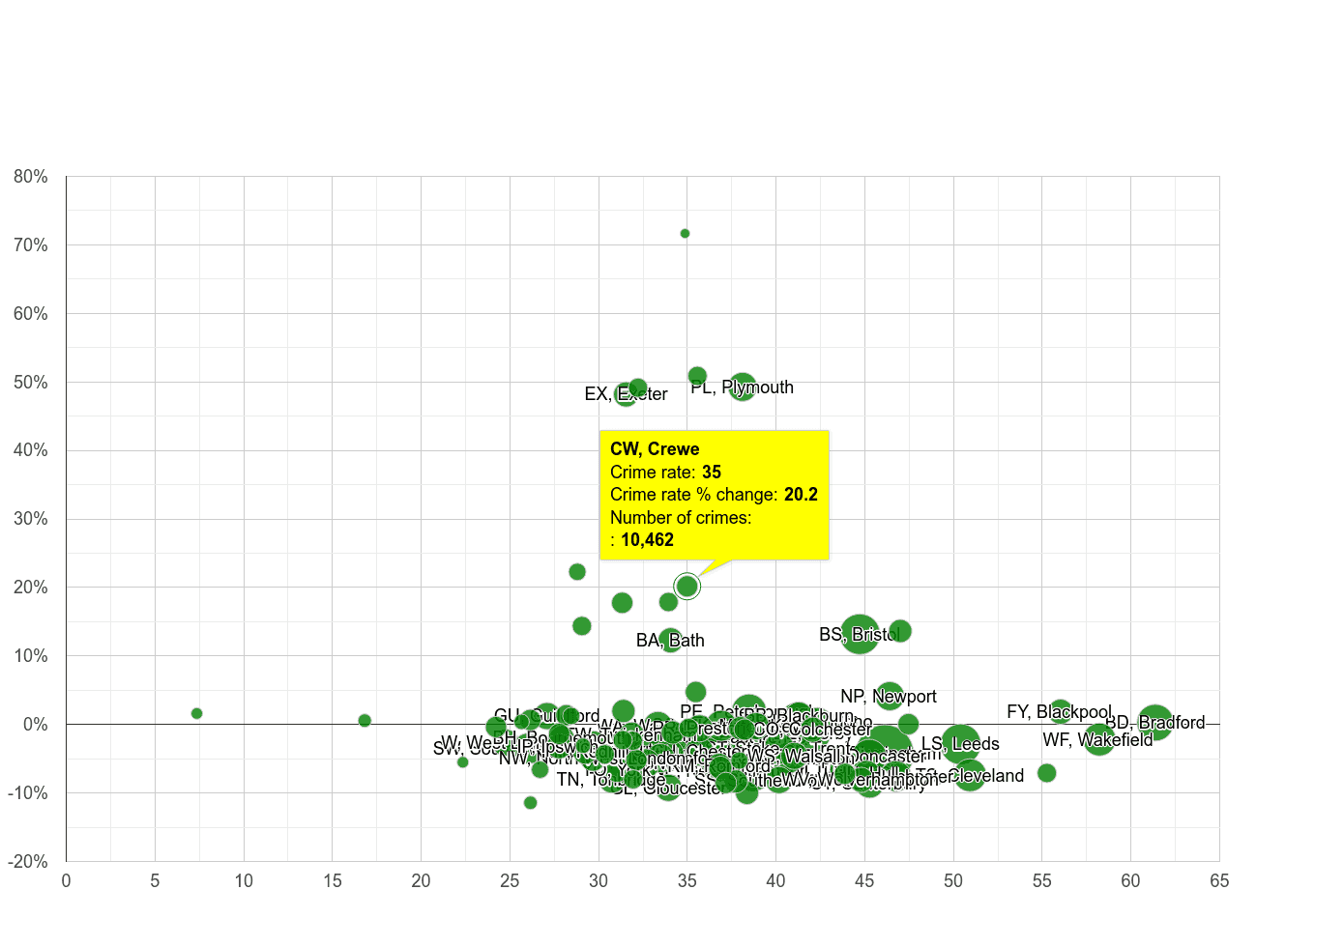Viewport: 1344px width, 947px height.
Task: Click the 'PL, Plymouth' data label
Action: 742,387
